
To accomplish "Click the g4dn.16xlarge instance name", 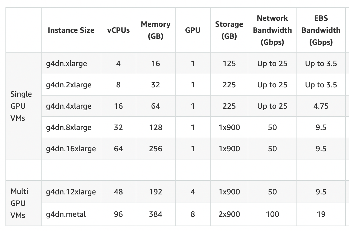I will [71, 149].
